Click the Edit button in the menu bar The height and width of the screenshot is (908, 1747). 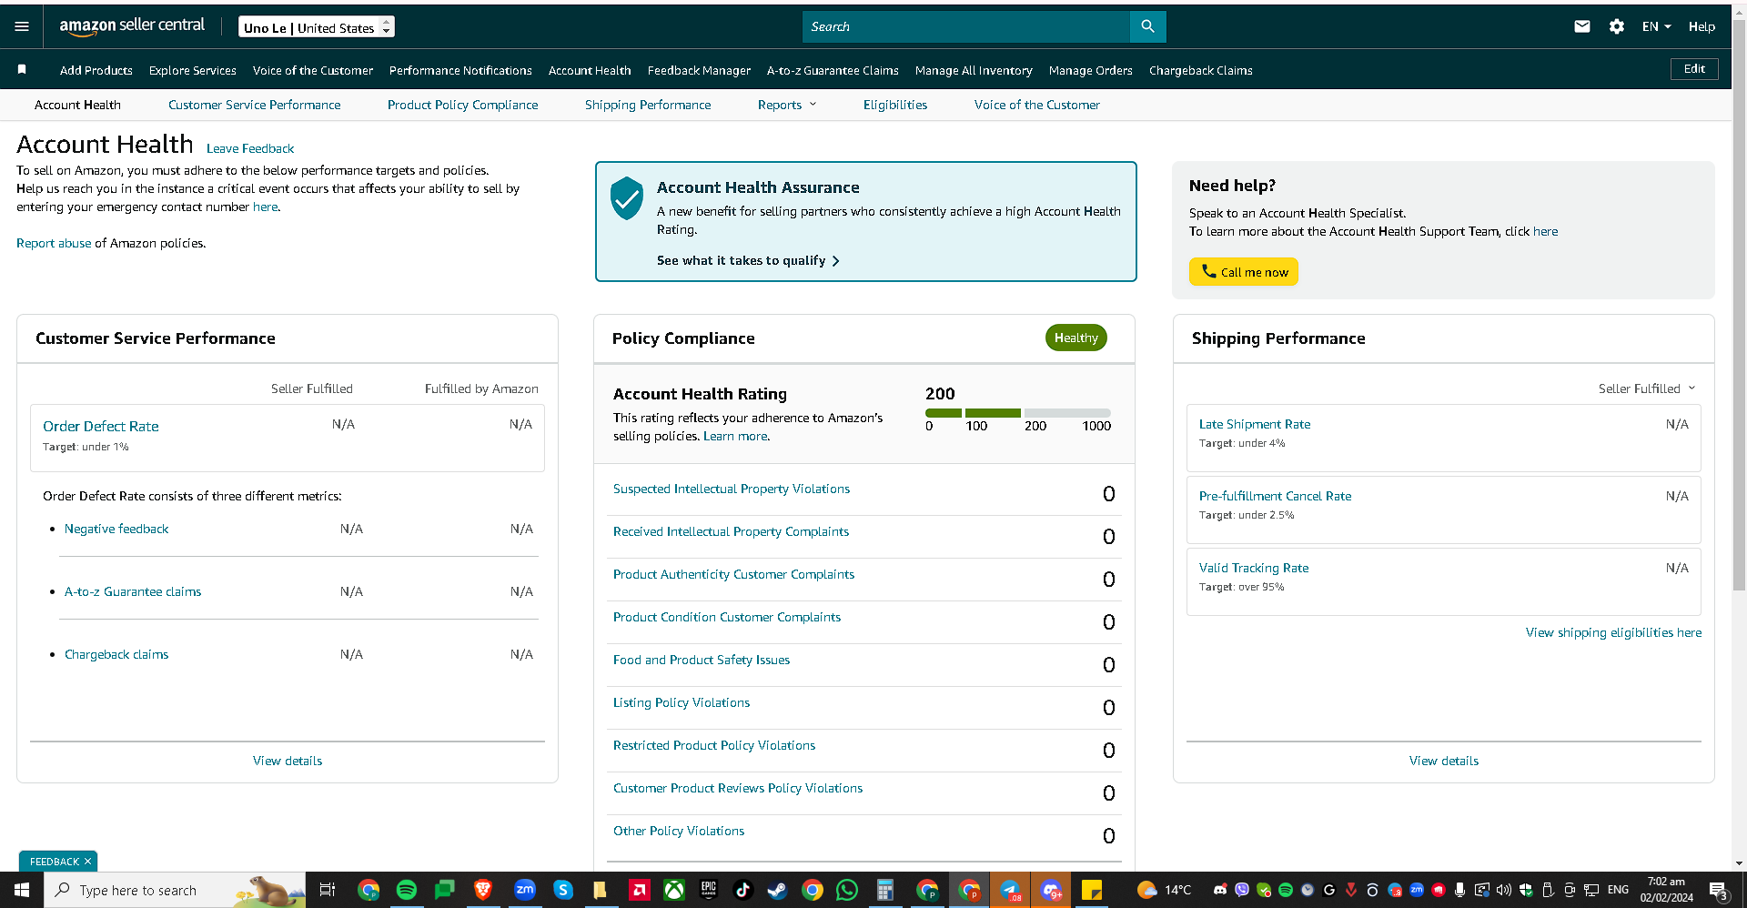(x=1694, y=69)
